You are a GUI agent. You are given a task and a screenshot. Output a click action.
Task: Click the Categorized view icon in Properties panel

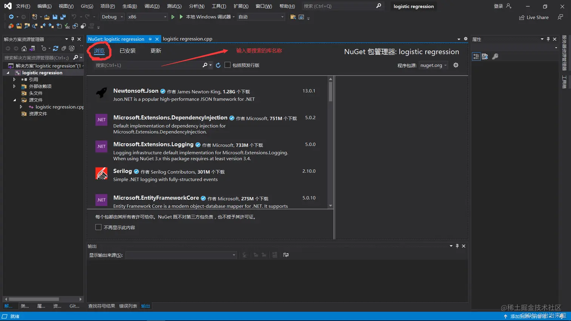pyautogui.click(x=476, y=56)
